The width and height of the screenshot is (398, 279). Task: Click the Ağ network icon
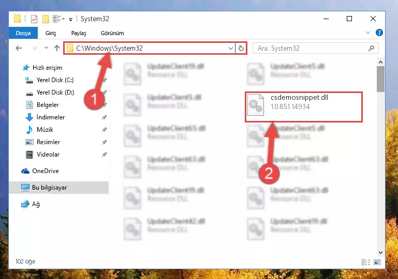pyautogui.click(x=25, y=204)
